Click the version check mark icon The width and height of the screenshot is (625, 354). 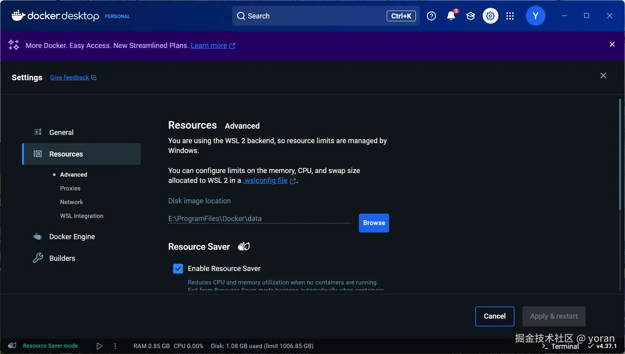[x=590, y=346]
